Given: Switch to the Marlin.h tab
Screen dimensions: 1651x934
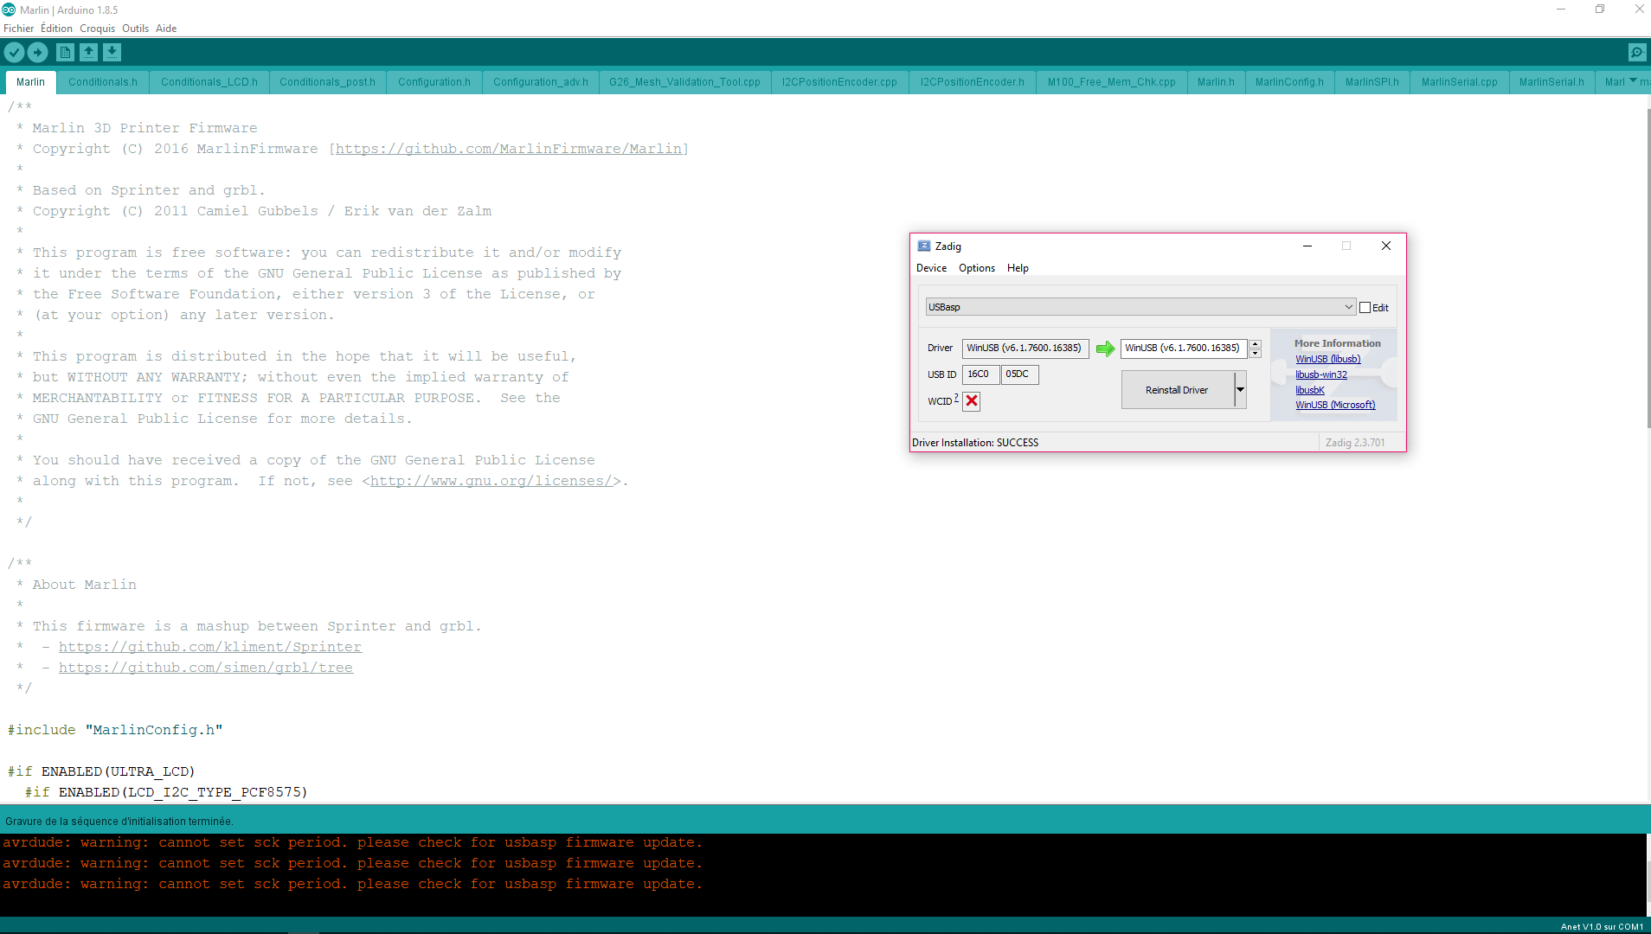Looking at the screenshot, I should pos(1216,82).
